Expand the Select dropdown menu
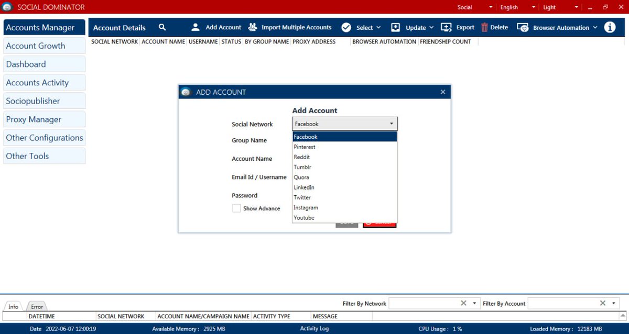Viewport: 629px width, 334px height. click(x=378, y=28)
